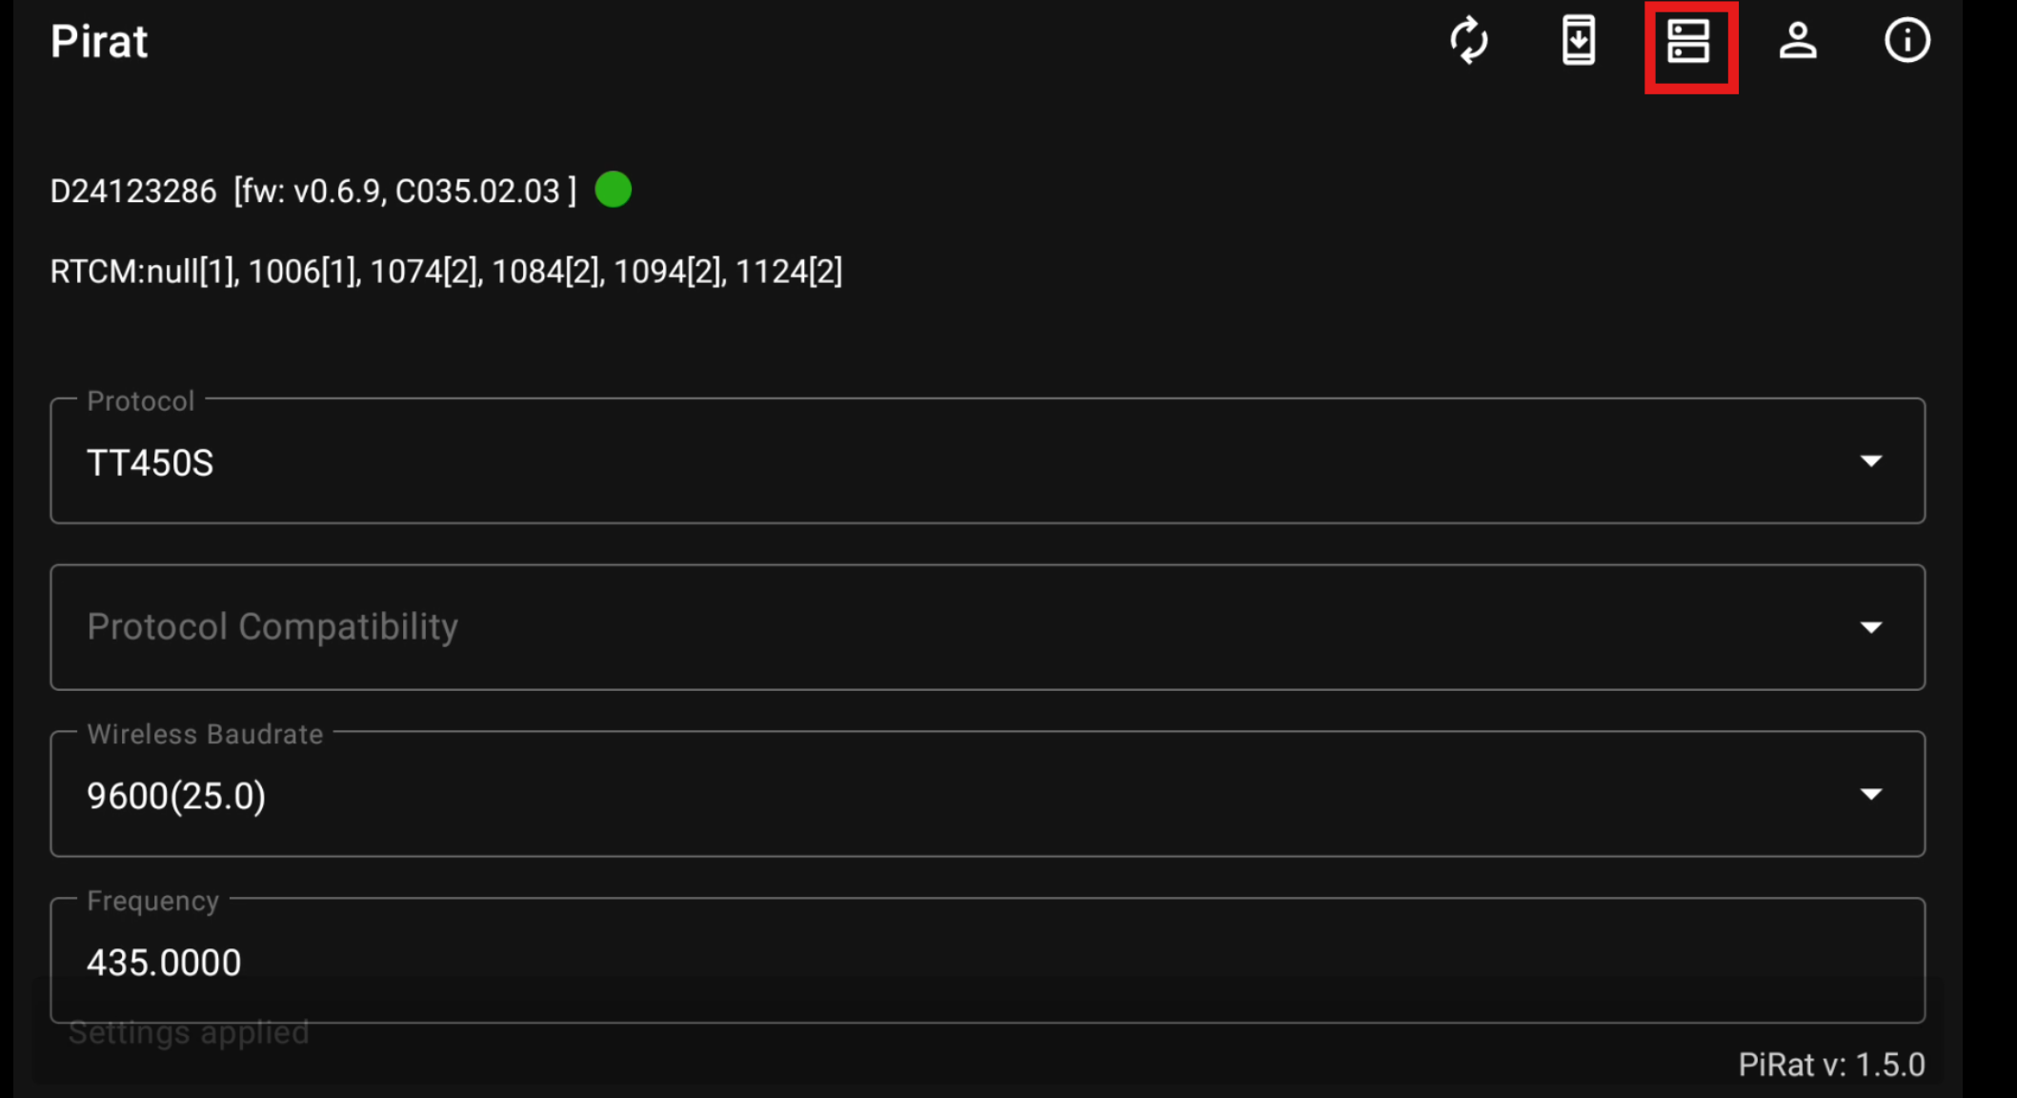Expand the Protocol dropdown arrow
Viewport: 2017px width, 1098px height.
(1871, 461)
